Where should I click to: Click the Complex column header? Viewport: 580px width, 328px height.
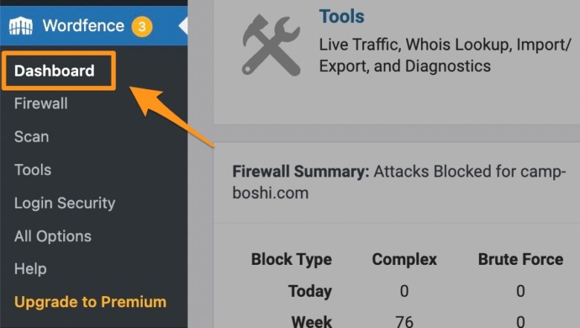405,260
